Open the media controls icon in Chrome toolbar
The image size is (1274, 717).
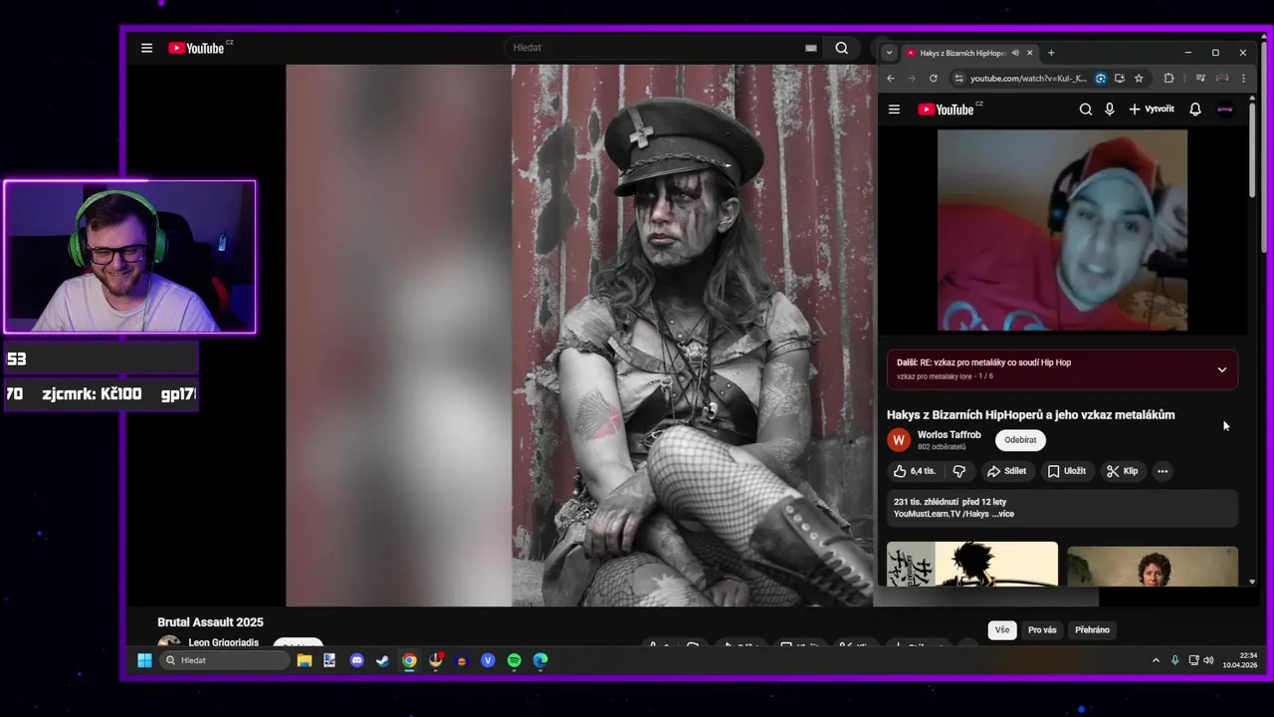1200,79
